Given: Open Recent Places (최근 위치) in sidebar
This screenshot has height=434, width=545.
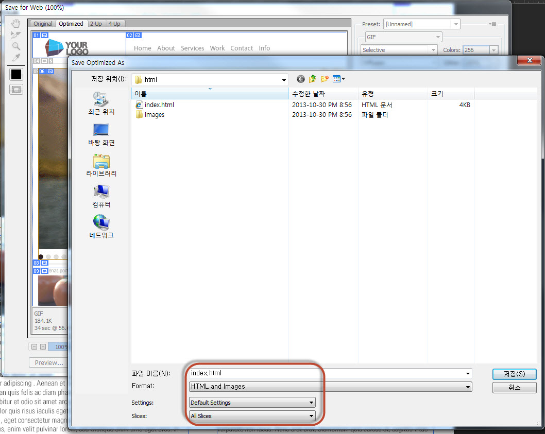Looking at the screenshot, I should click(101, 103).
